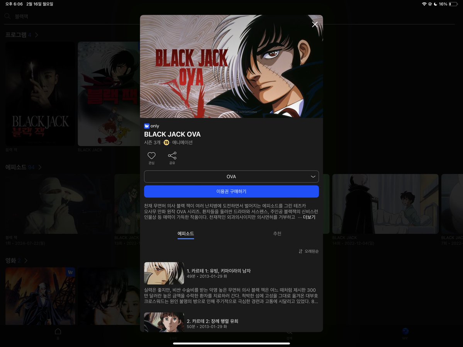This screenshot has width=463, height=347.
Task: Tap the MY profile icon in bottom bar
Action: pos(405,331)
